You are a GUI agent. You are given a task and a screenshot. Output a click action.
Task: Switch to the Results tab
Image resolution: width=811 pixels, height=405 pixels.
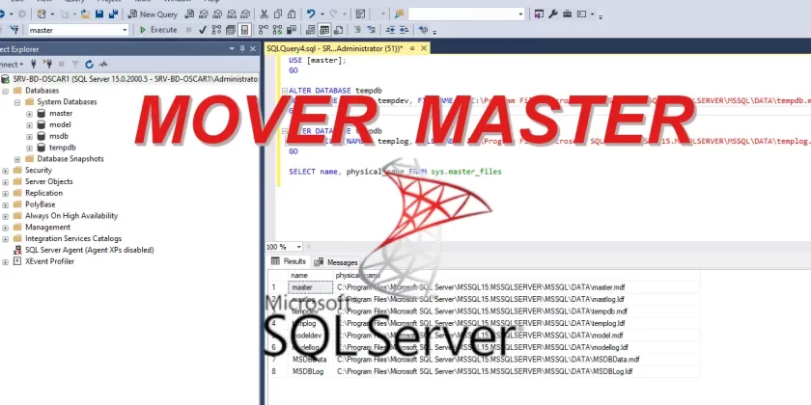pos(289,262)
